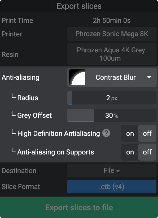Adjust the Radius slider
The image size is (158, 218).
(x=112, y=98)
